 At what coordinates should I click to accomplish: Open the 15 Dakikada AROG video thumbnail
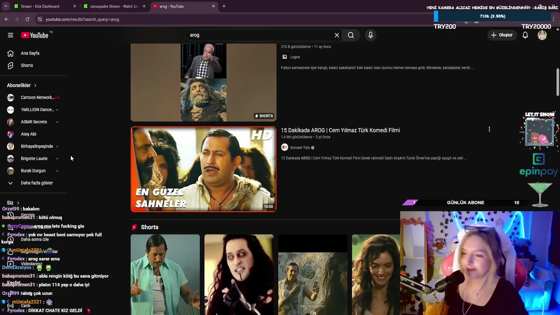pyautogui.click(x=203, y=169)
